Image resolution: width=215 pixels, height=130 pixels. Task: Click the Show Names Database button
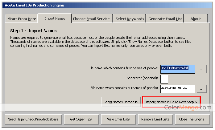click(x=121, y=102)
